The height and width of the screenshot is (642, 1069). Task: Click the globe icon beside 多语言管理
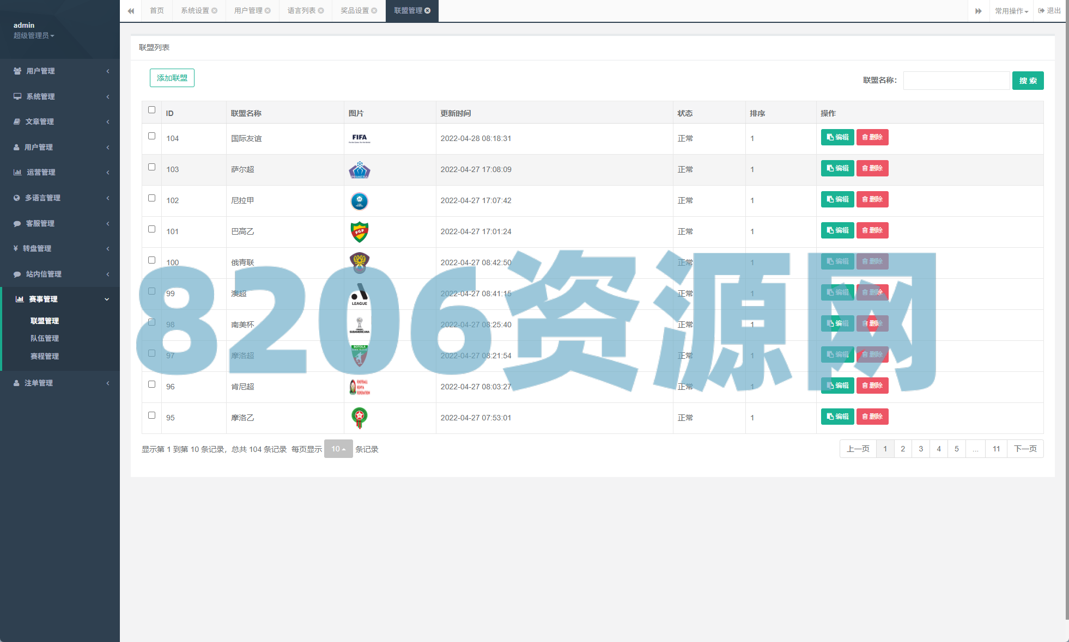pyautogui.click(x=17, y=198)
